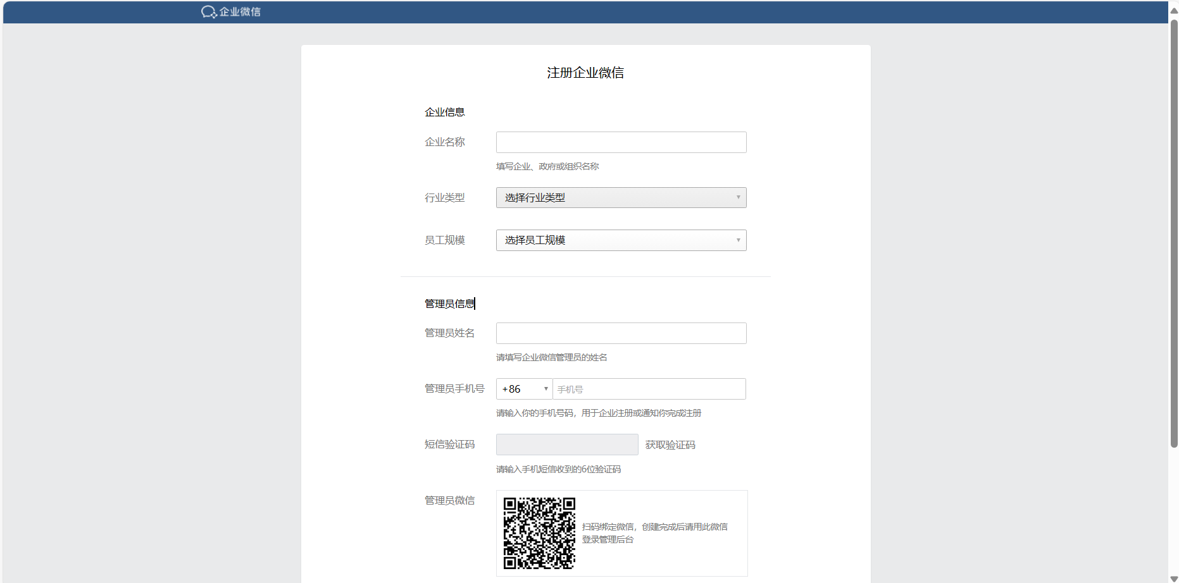This screenshot has width=1179, height=583.
Task: Click the 行业类型 field label
Action: coord(444,198)
